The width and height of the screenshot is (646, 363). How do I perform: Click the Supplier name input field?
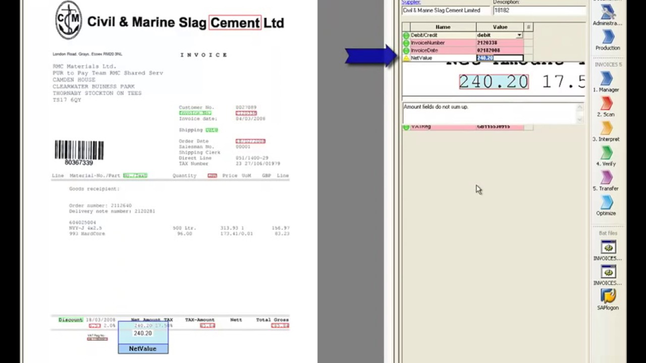[446, 11]
